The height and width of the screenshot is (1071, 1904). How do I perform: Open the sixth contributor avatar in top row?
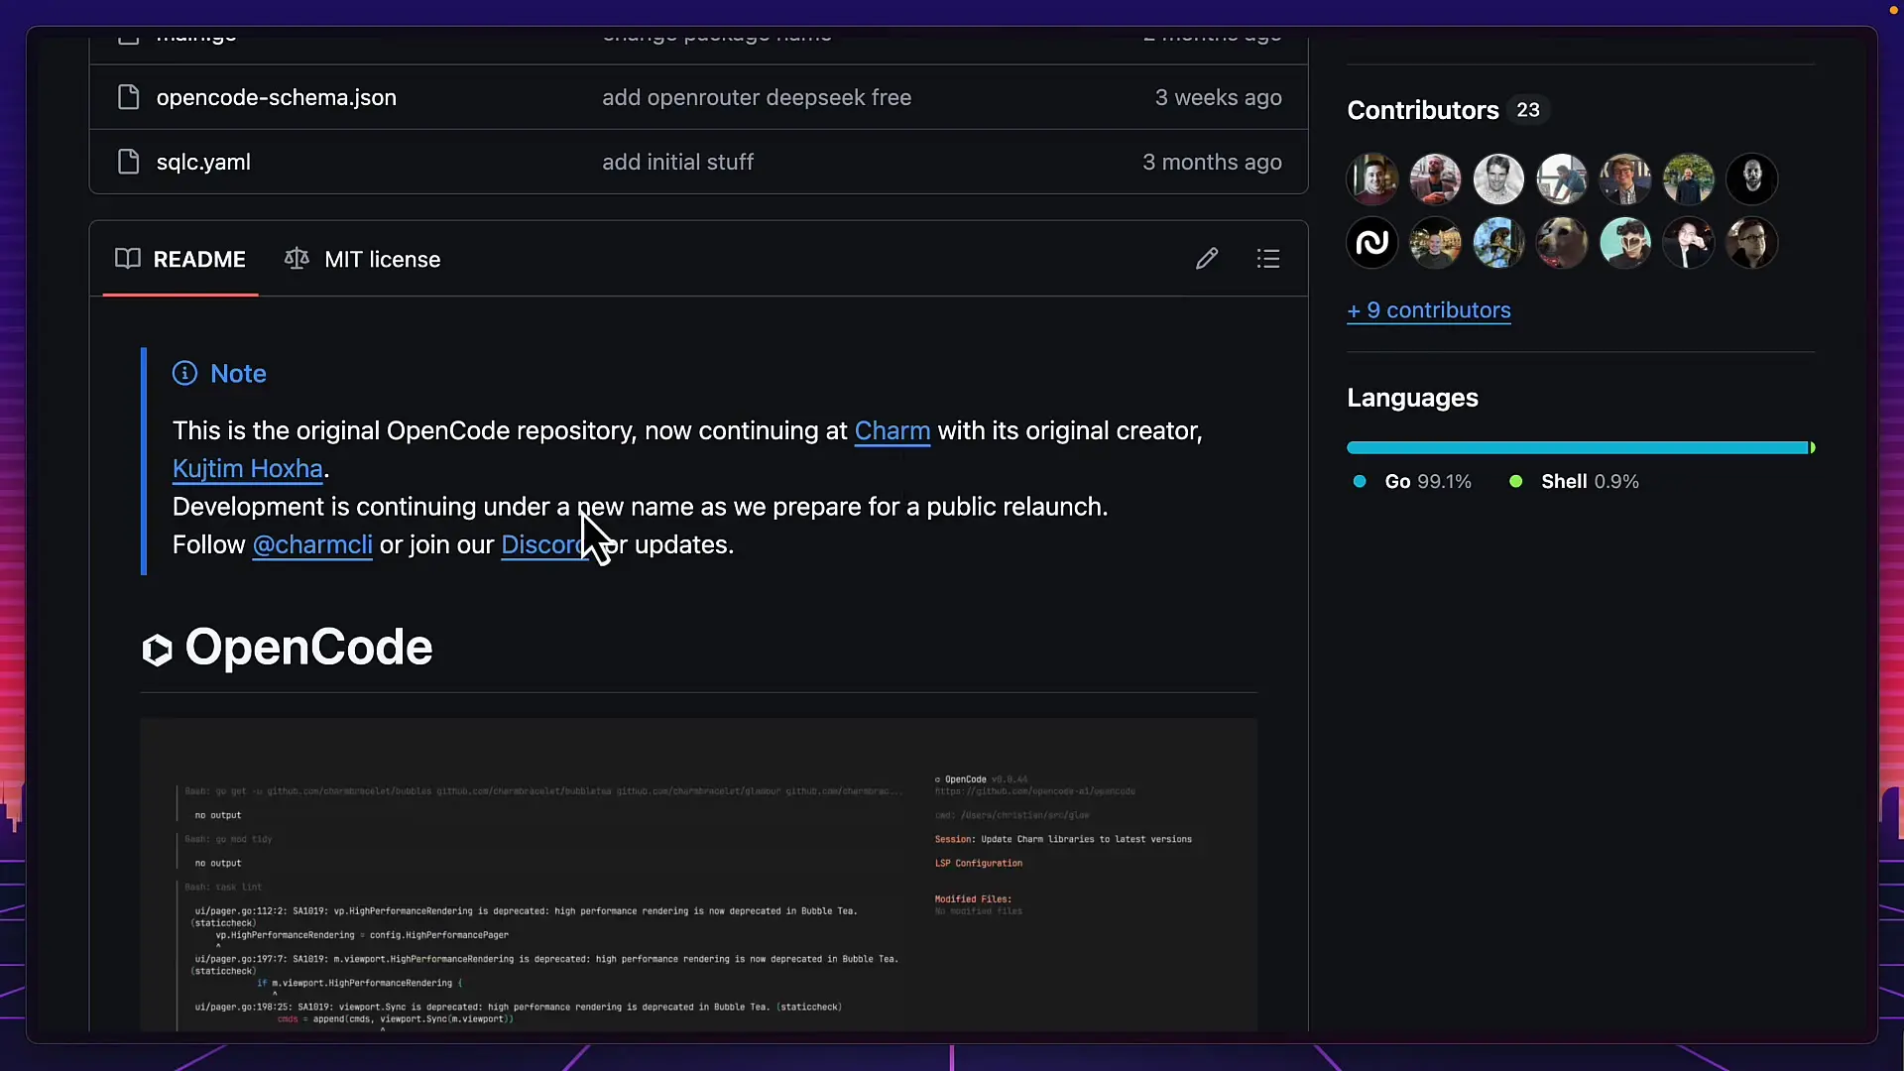(x=1689, y=179)
